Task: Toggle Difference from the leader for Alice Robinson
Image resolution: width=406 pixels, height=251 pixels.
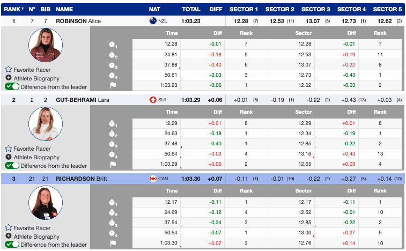Action: click(12, 86)
